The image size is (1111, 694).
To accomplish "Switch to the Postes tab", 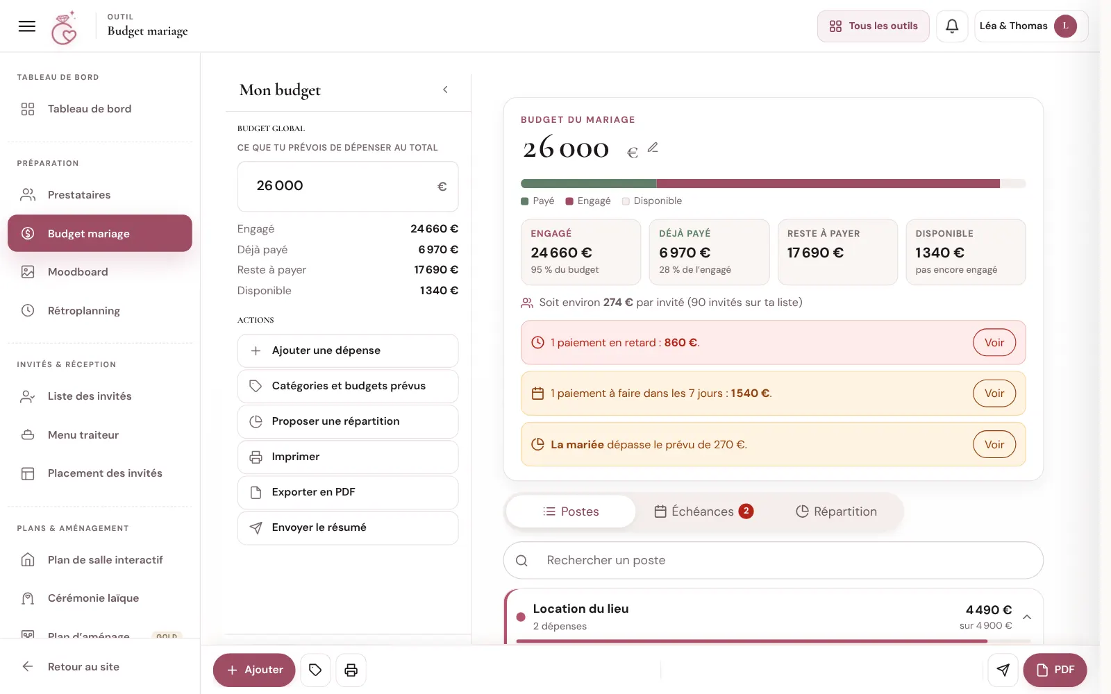I will pos(571,511).
